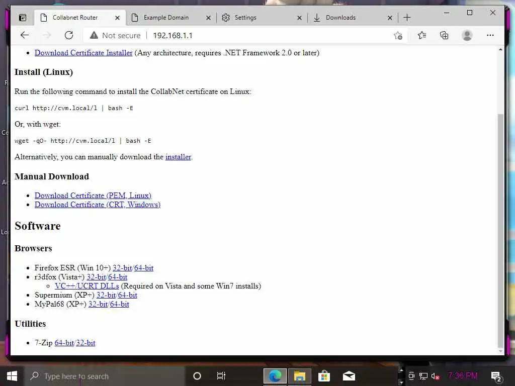
Task: Open the VC++/UCRT DLLs link
Action: point(87,286)
